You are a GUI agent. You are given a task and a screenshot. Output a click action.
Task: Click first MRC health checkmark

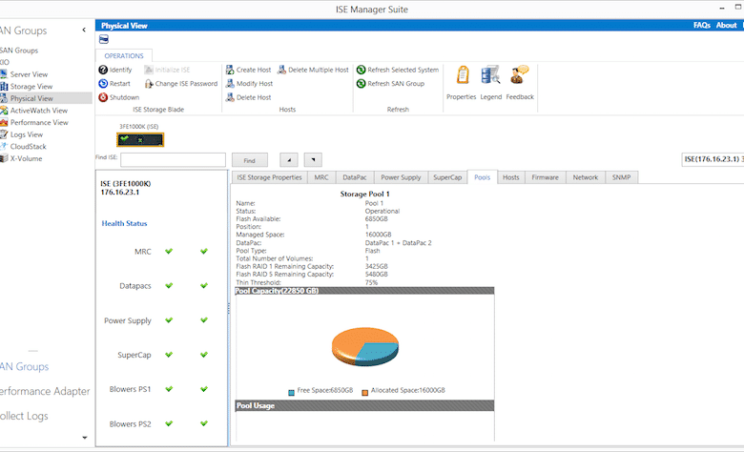pos(169,252)
